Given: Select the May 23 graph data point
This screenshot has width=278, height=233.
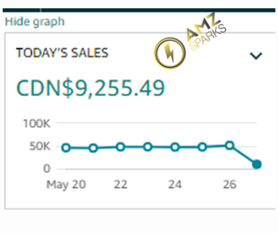Looking at the screenshot, I should click(148, 147).
